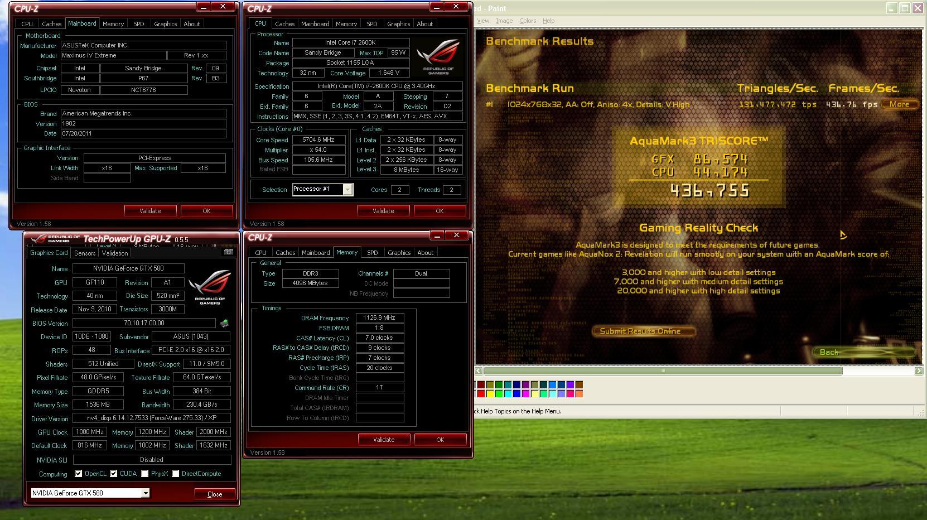
Task: Click the More button beside 436.76 fps
Action: 899,104
